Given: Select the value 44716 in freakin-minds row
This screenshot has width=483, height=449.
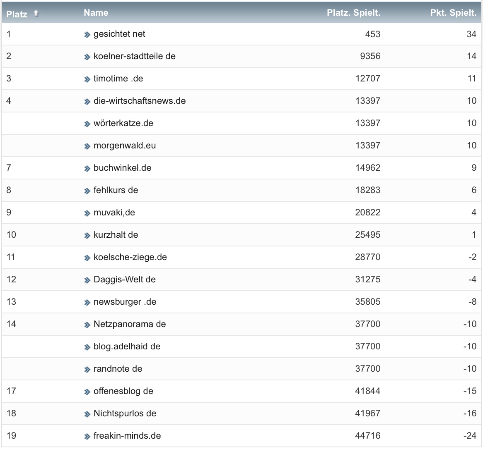Looking at the screenshot, I should [x=368, y=436].
